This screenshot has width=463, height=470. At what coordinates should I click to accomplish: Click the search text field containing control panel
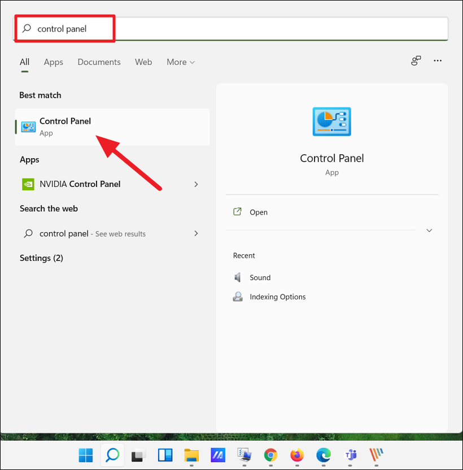(231, 29)
